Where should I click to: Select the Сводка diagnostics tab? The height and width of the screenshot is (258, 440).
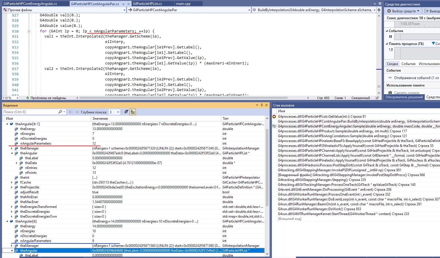pyautogui.click(x=392, y=64)
